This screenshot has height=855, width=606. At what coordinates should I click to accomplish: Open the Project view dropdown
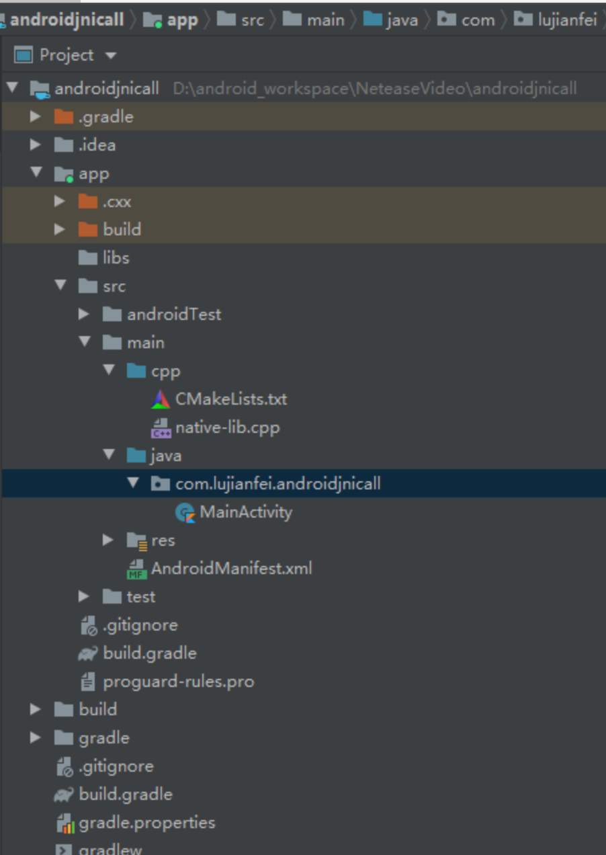pos(111,55)
